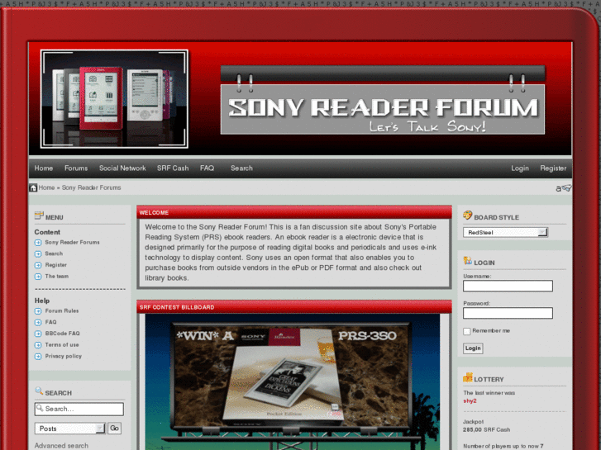The image size is (601, 450).
Task: Open the sidebar FAQ link
Action: tap(50, 323)
